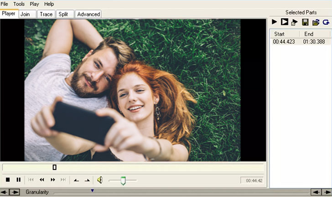Save selected parts with the floppy disk icon
The image size is (332, 197).
point(305,22)
